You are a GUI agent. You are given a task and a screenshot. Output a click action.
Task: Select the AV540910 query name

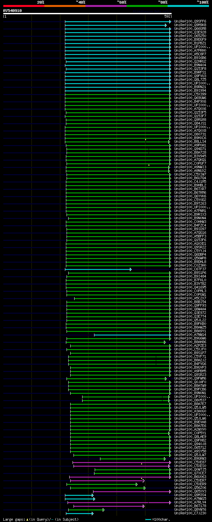click(13, 11)
